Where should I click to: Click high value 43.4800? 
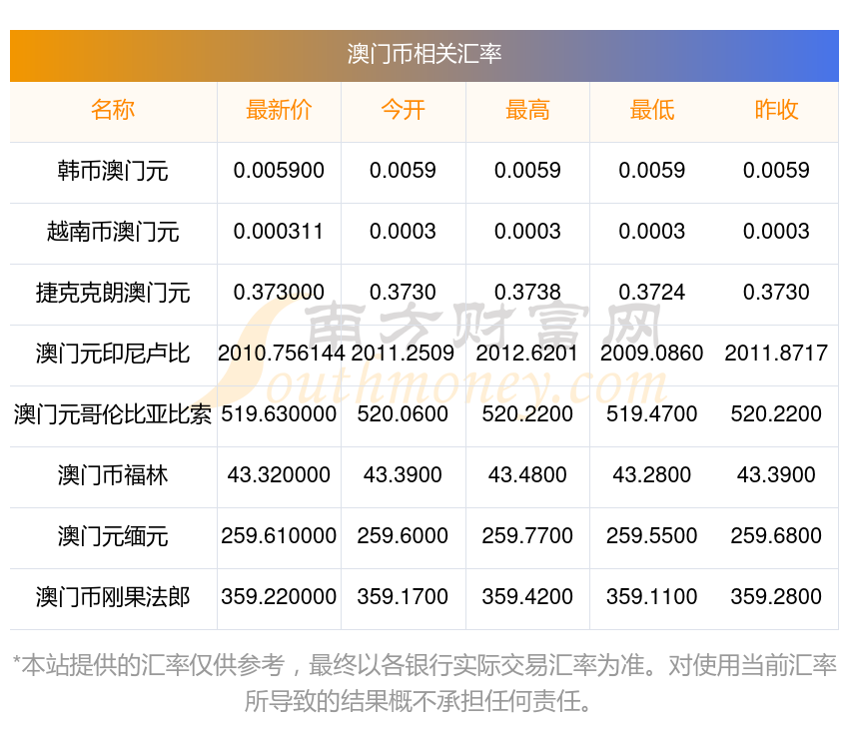tap(527, 474)
